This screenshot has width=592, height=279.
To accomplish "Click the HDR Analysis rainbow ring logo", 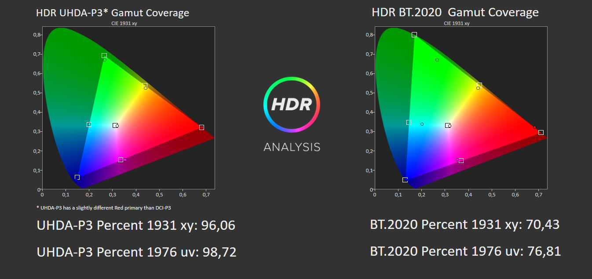I will pos(292,105).
